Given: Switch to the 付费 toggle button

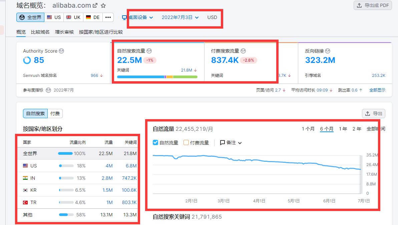Looking at the screenshot, I should pyautogui.click(x=55, y=113).
